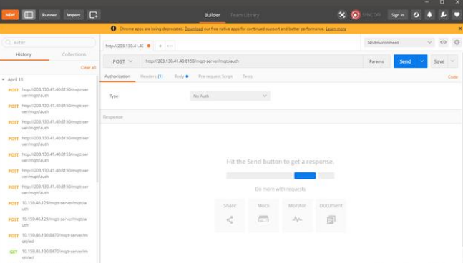Viewport: 463px width, 263px height.
Task: Collapse the April 11 history group
Action: pyautogui.click(x=4, y=79)
